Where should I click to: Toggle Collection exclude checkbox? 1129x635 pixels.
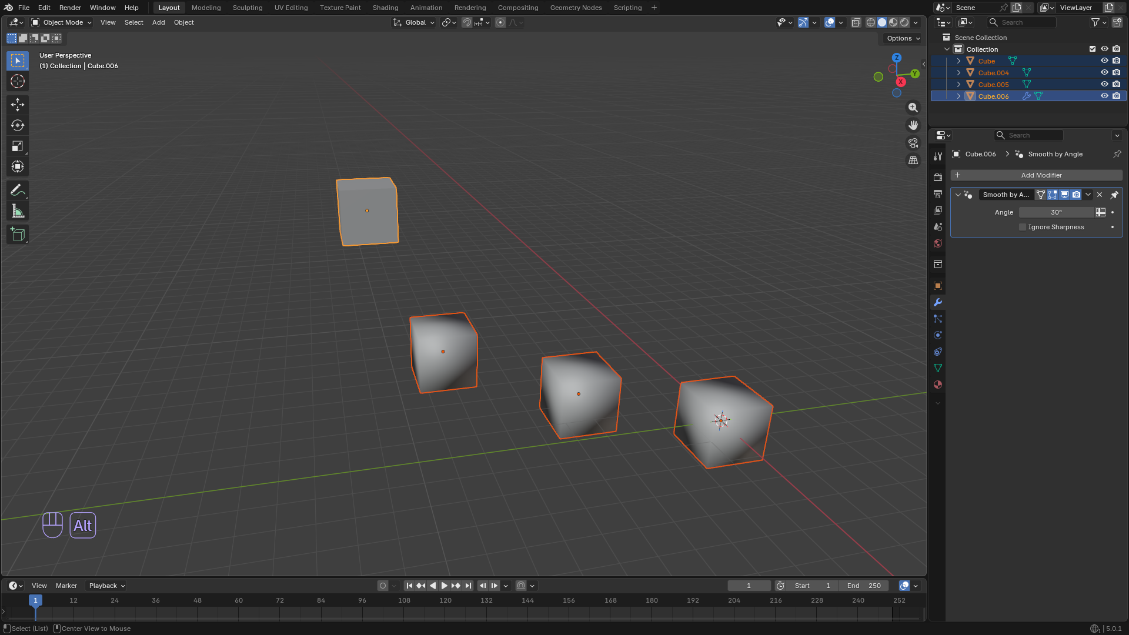(1093, 49)
